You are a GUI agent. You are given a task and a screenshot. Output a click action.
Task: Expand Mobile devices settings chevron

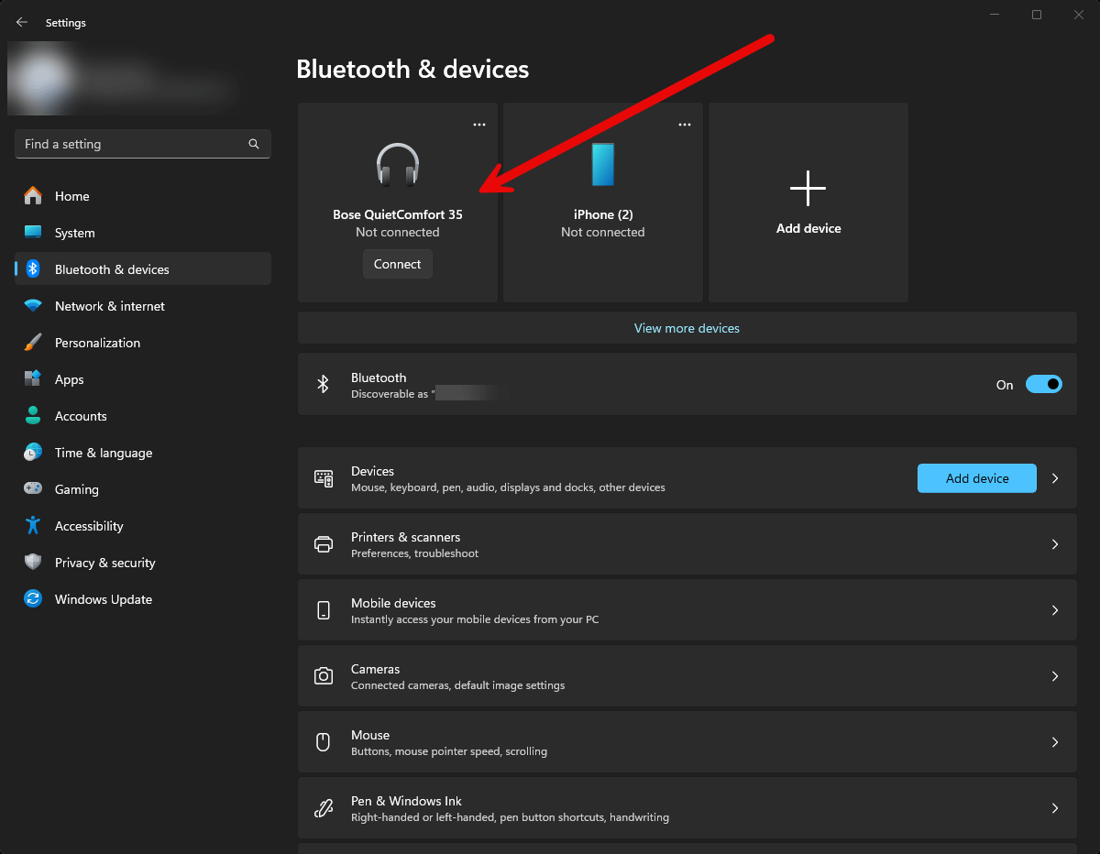(1055, 610)
